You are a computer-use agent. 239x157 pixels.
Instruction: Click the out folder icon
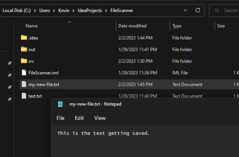coord(24,49)
